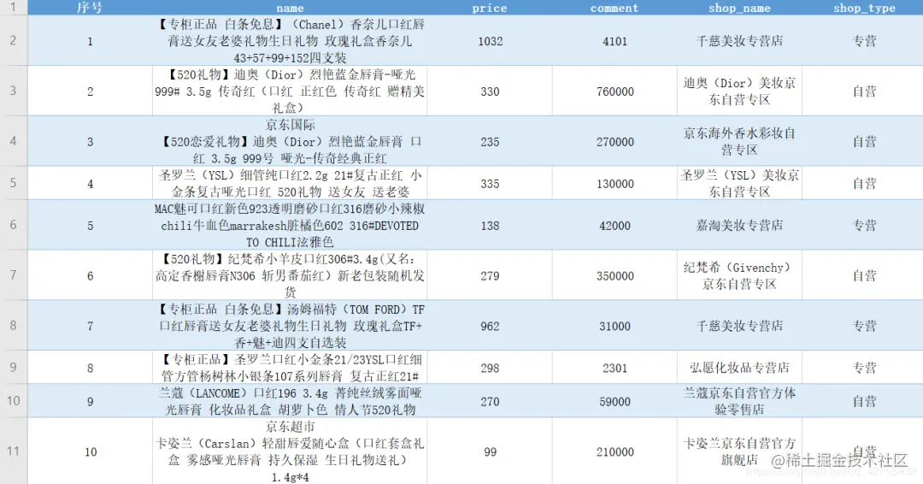Select spreadsheet row header 4
This screenshot has height=484, width=923.
pos(14,141)
